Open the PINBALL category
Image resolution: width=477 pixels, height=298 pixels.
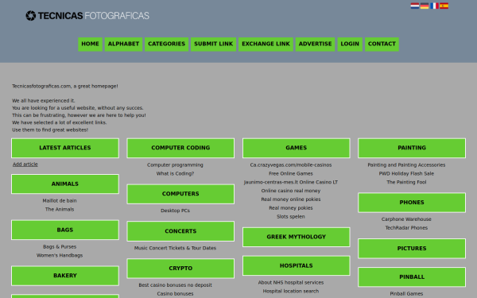[412, 277]
